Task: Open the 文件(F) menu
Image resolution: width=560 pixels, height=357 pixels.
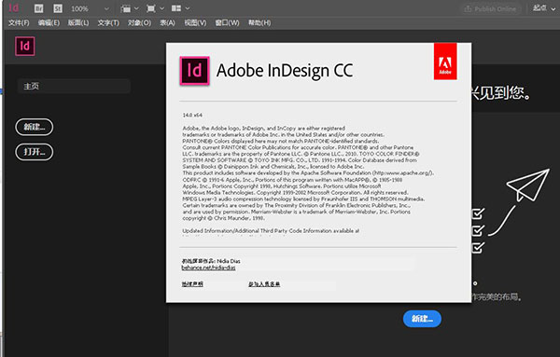Action: (19, 22)
